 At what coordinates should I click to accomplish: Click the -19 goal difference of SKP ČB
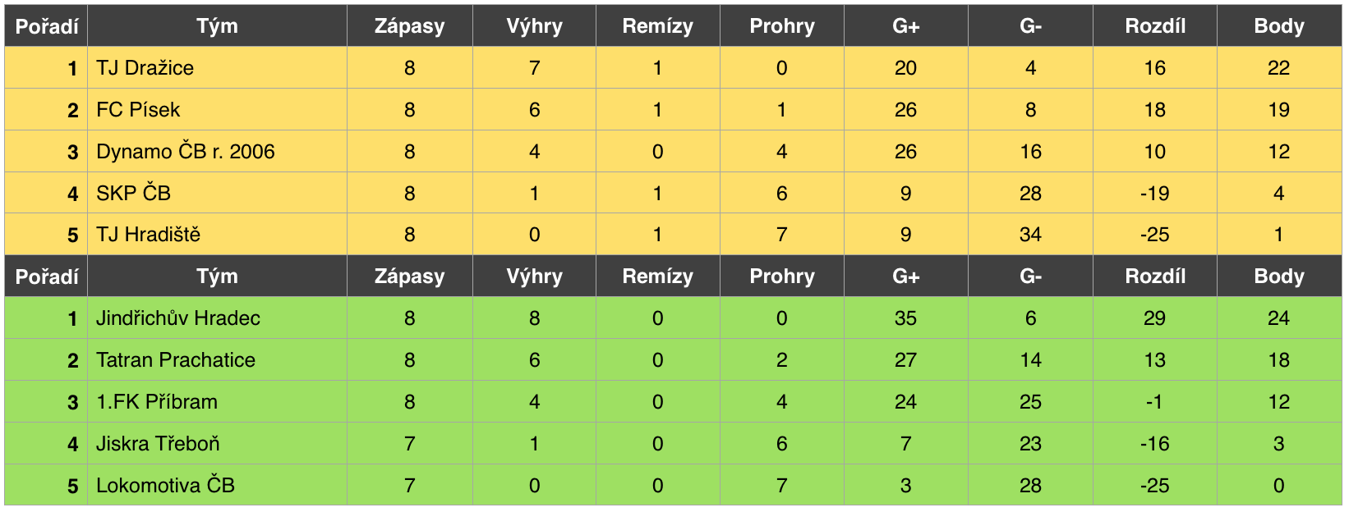(x=1155, y=194)
